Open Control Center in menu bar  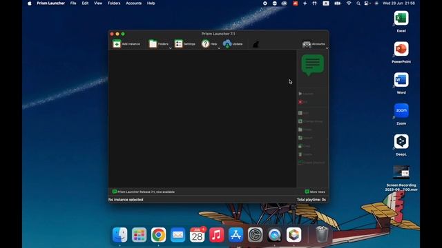(x=367, y=3)
